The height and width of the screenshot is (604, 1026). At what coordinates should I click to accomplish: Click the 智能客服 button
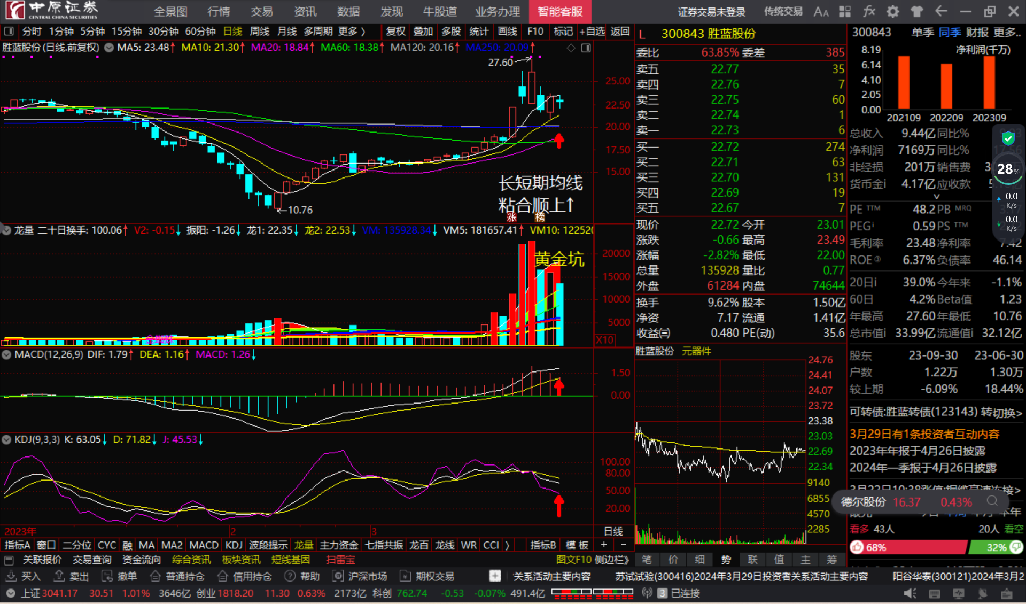coord(559,11)
